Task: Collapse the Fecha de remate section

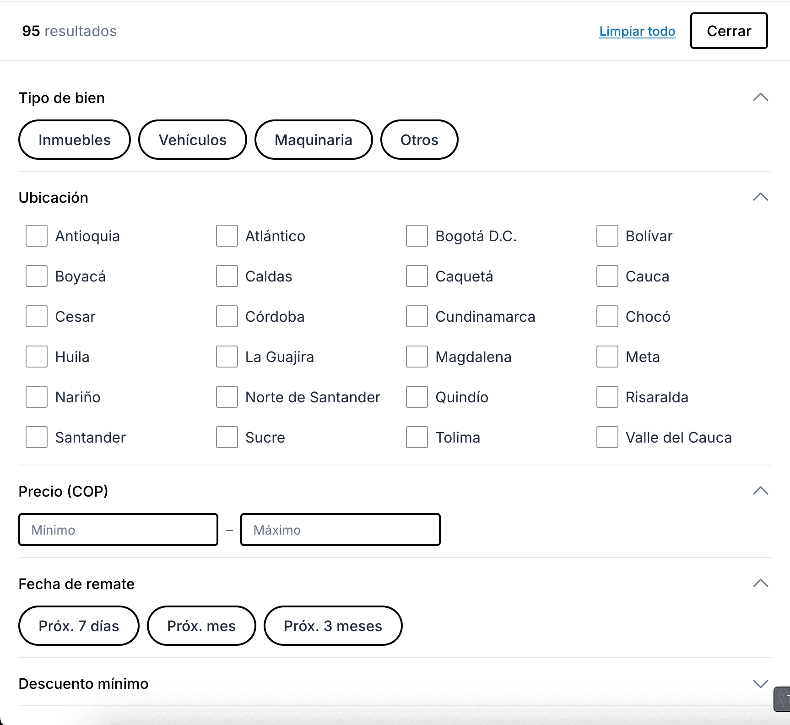Action: [760, 584]
